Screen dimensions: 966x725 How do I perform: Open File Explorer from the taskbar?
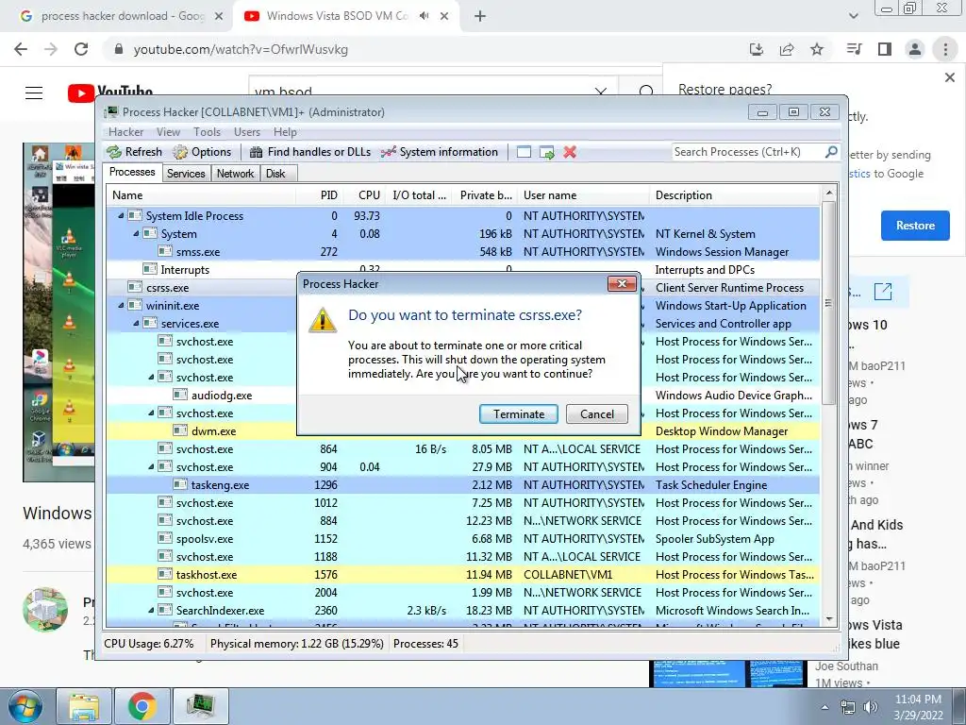pyautogui.click(x=84, y=706)
